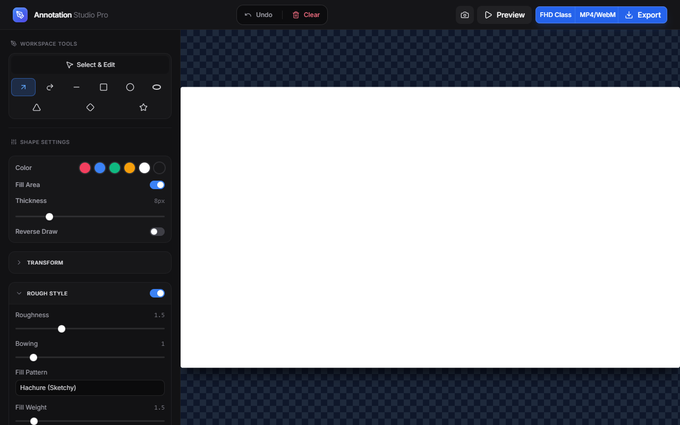Select the straight arrow tool
The image size is (680, 425).
[23, 87]
